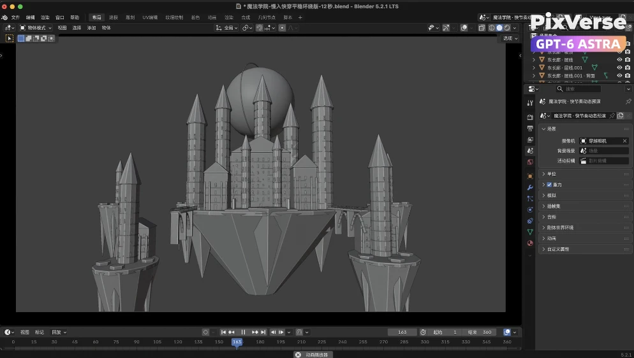Image resolution: width=634 pixels, height=358 pixels.
Task: Choose the extend-selection mode icon
Action: 29,38
